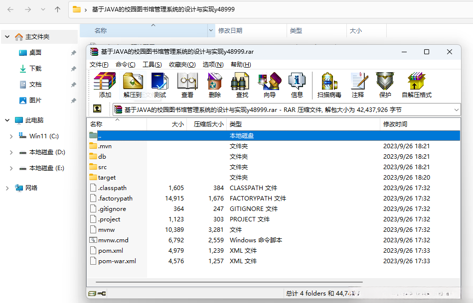Navigate forward in File Explorer

(28, 9)
